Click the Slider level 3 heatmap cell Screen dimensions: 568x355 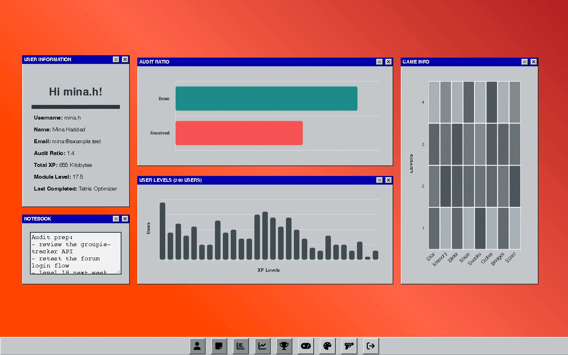tap(458, 144)
